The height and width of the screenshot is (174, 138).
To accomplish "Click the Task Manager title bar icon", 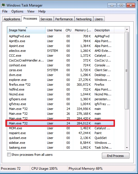I will click(x=3, y=5).
